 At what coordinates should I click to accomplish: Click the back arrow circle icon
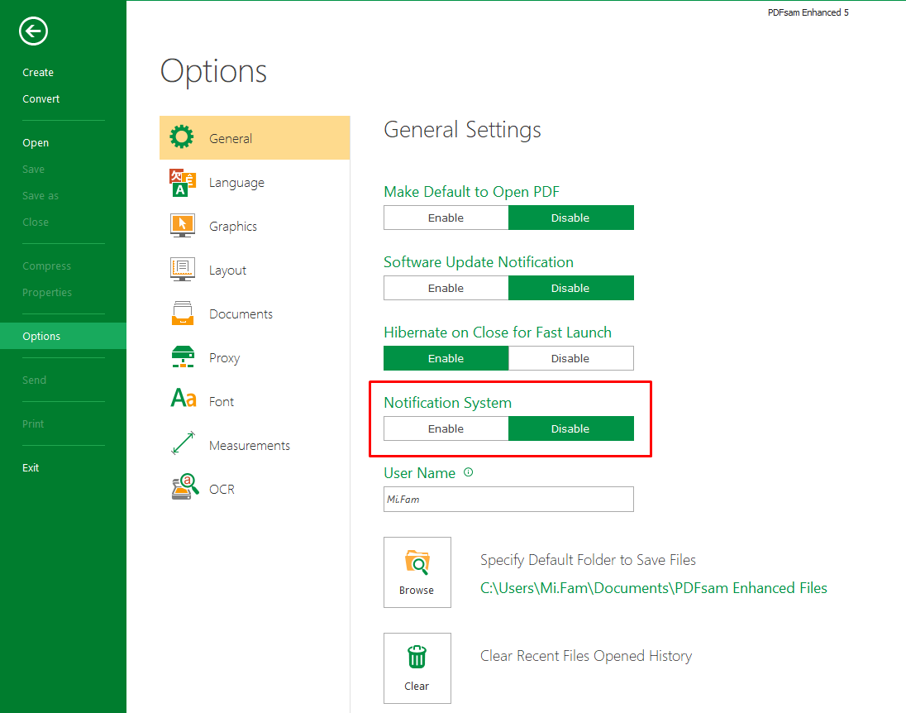33,31
